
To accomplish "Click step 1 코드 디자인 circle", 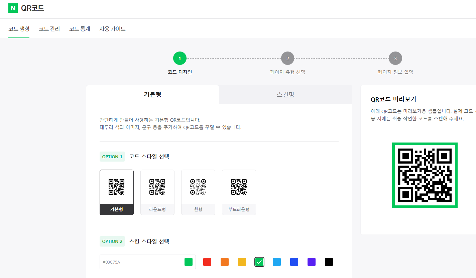I will 180,58.
